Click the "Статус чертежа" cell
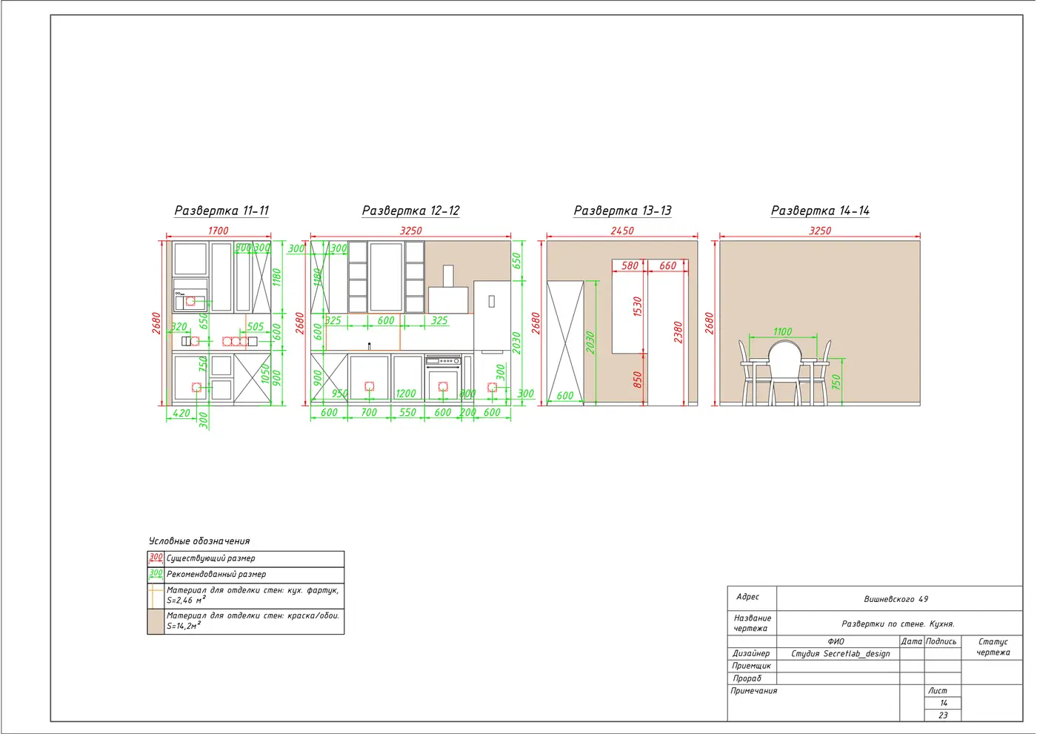1037x734 pixels. [993, 647]
